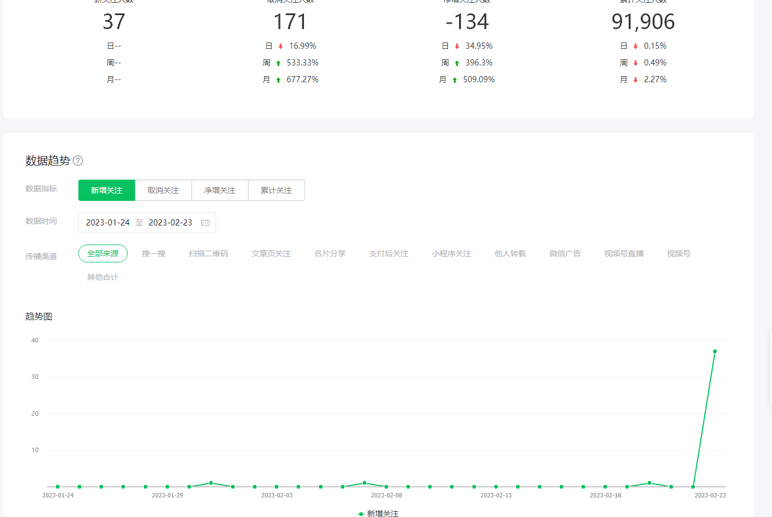Select 微信广告 channel filter
772x517 pixels.
pos(565,253)
